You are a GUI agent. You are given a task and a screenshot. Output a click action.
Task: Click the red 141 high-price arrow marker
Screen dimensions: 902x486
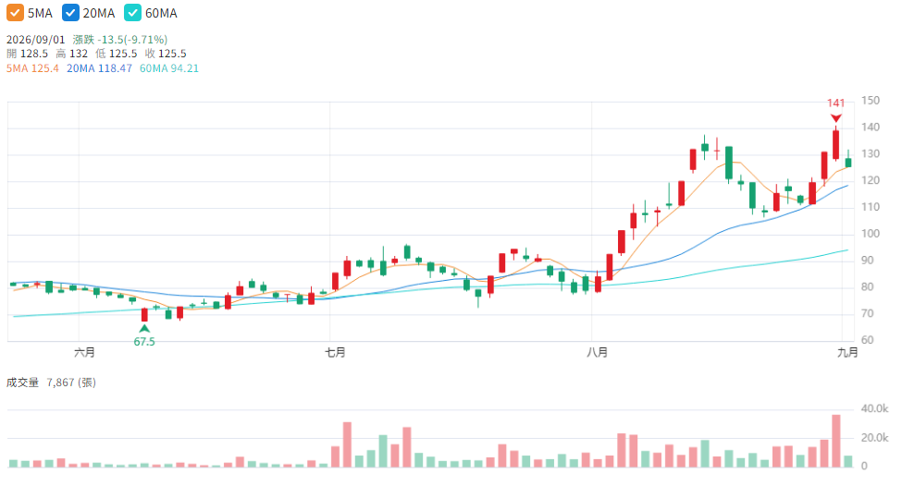click(835, 118)
